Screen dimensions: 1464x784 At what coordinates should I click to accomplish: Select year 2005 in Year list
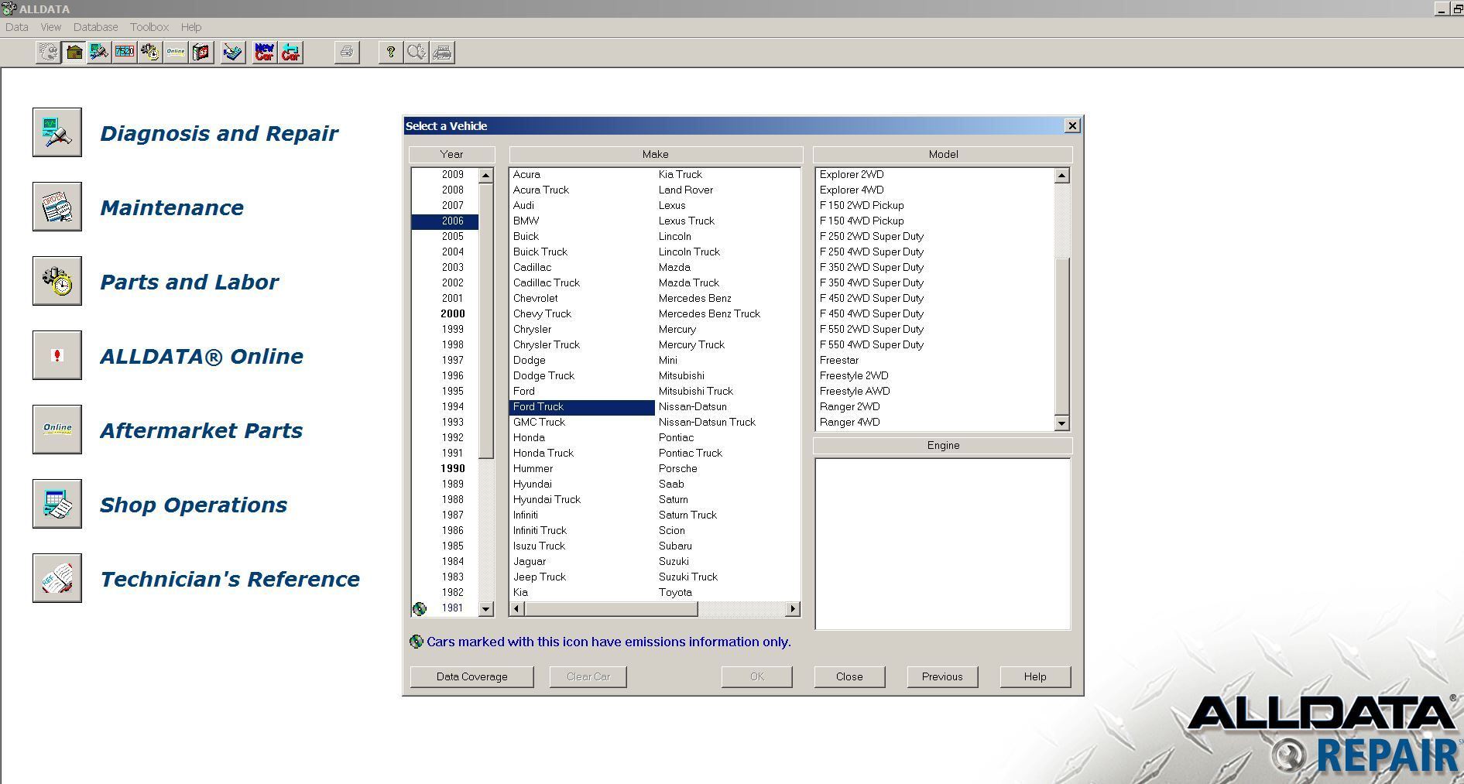point(452,237)
